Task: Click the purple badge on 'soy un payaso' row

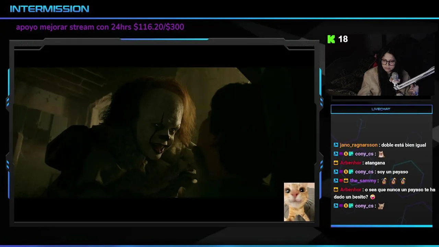Action: click(x=341, y=172)
